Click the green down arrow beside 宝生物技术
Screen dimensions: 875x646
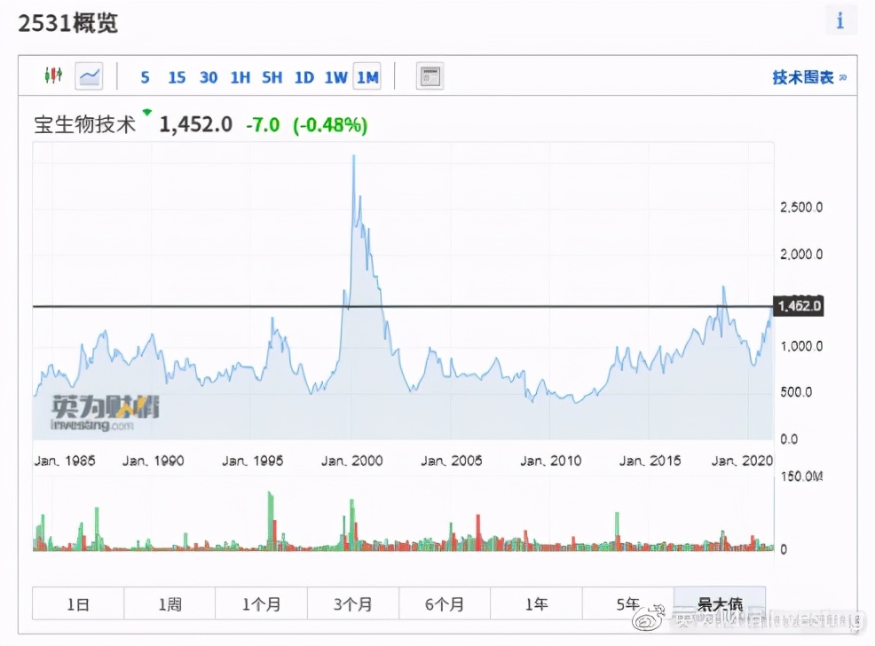point(146,113)
